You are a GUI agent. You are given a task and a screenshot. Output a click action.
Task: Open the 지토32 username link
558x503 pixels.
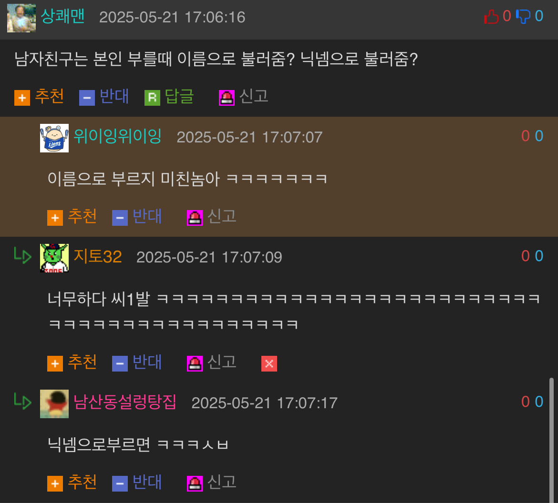(x=97, y=256)
